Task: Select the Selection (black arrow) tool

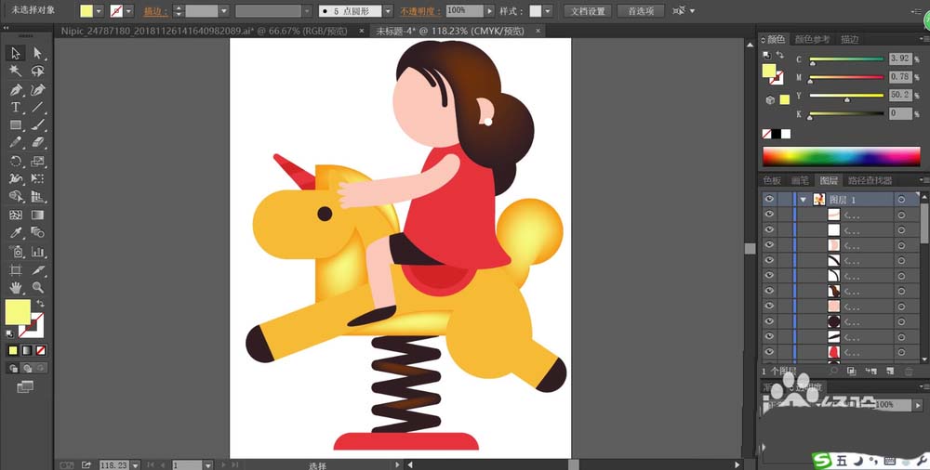Action: point(16,53)
